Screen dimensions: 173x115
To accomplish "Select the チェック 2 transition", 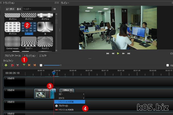I will [45, 42].
